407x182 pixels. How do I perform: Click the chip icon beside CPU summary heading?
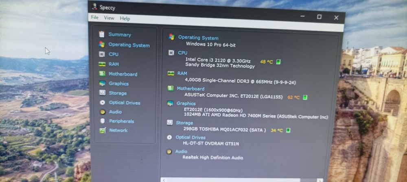171,53
